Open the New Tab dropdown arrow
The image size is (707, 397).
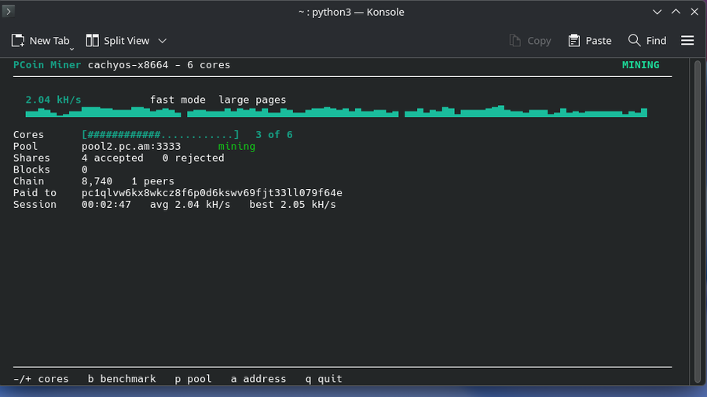pyautogui.click(x=71, y=49)
